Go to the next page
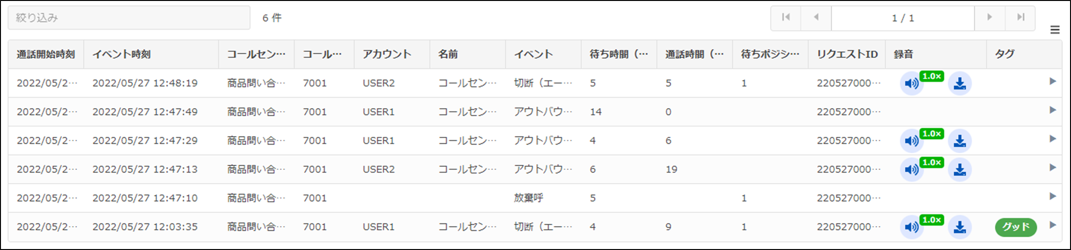This screenshot has width=1071, height=250. 989,18
